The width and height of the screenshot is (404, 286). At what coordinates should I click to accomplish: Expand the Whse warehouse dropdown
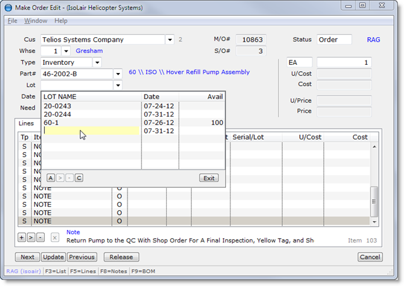click(66, 51)
